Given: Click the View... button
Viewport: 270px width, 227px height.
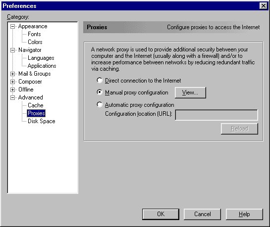Looking at the screenshot, I should [x=190, y=92].
